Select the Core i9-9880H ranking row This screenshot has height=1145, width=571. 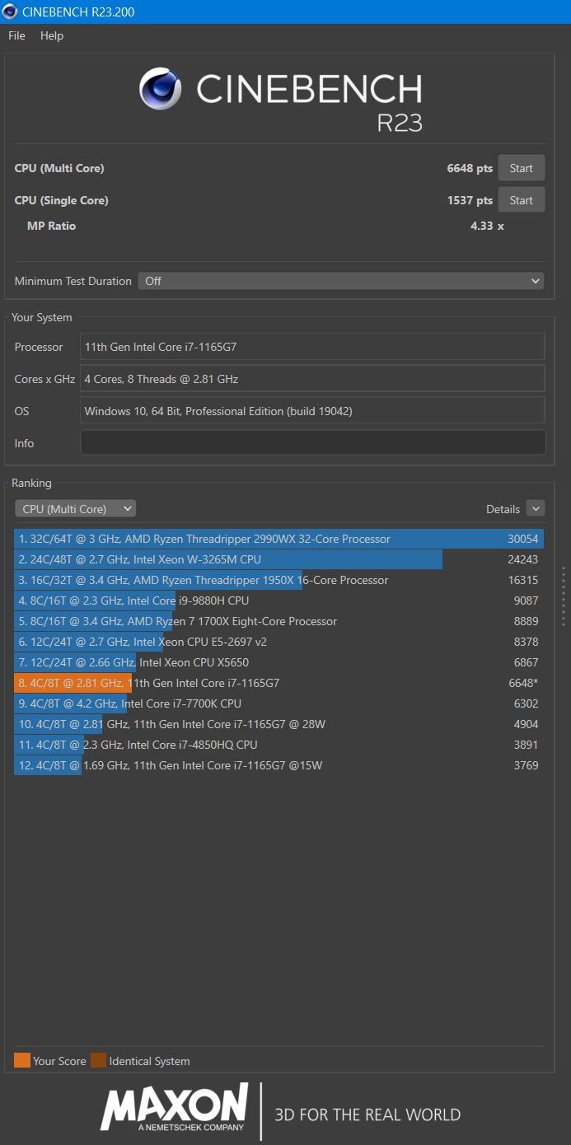[279, 601]
